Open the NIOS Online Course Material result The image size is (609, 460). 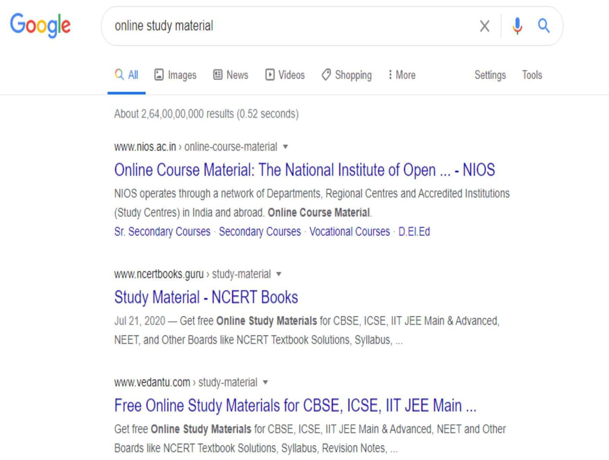[304, 170]
